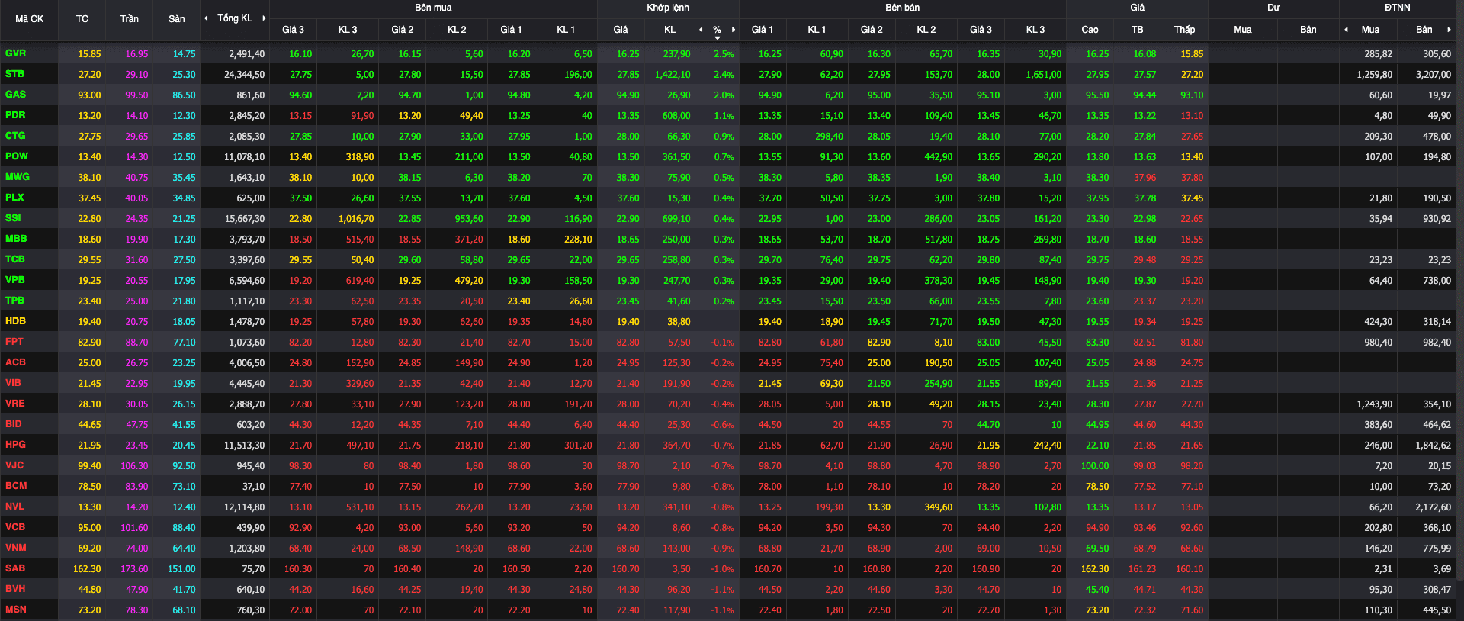
Task: Open the MWG stock symbol
Action: (18, 177)
